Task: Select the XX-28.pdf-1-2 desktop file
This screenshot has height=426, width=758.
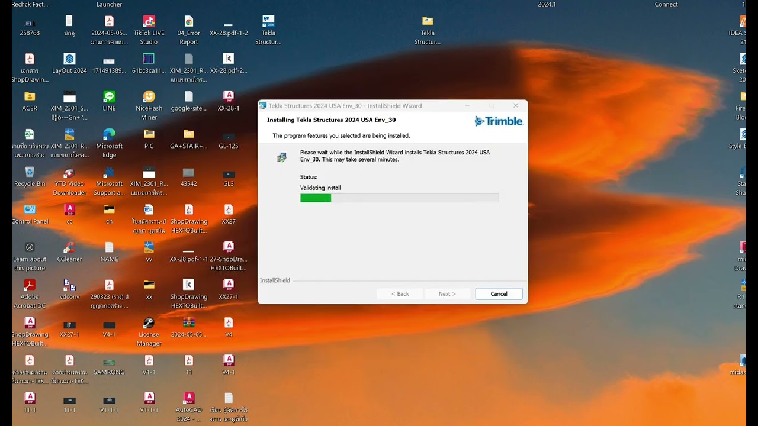Action: 229,27
